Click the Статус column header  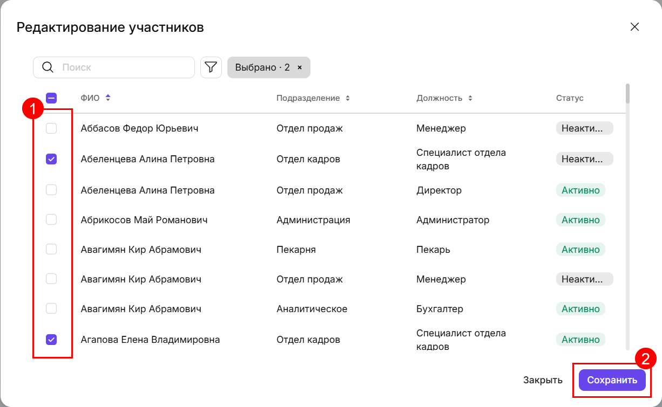(570, 98)
